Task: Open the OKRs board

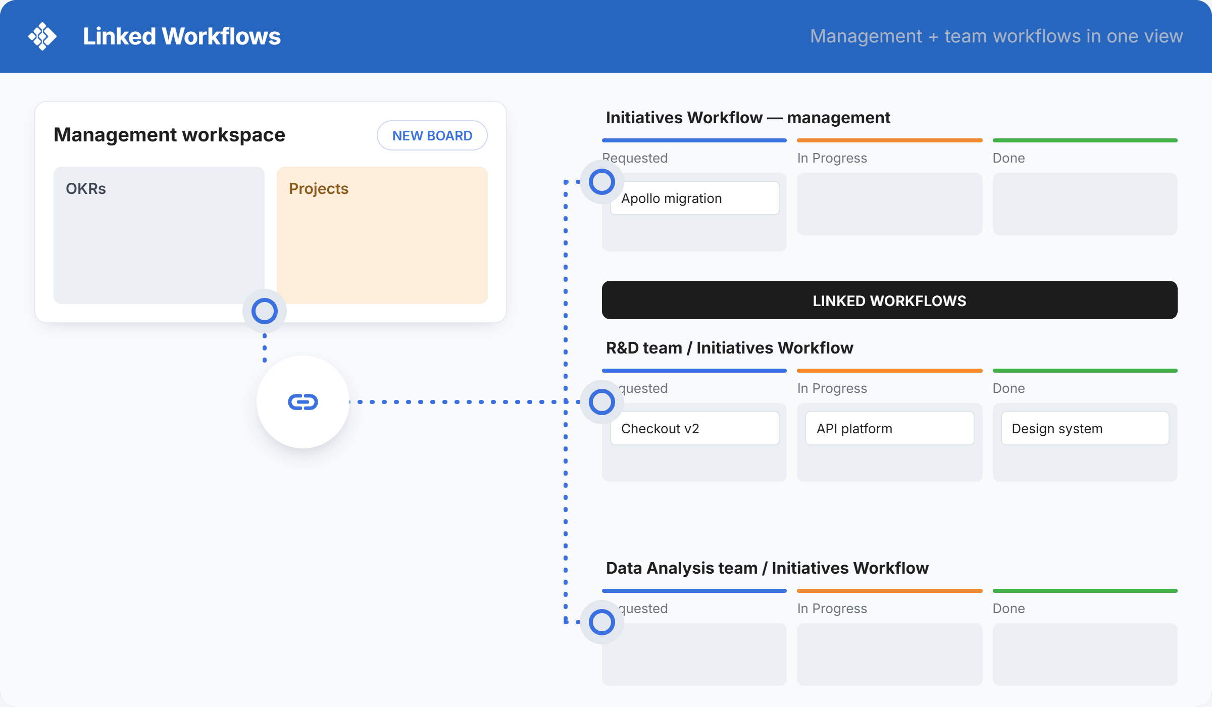Action: coord(159,235)
